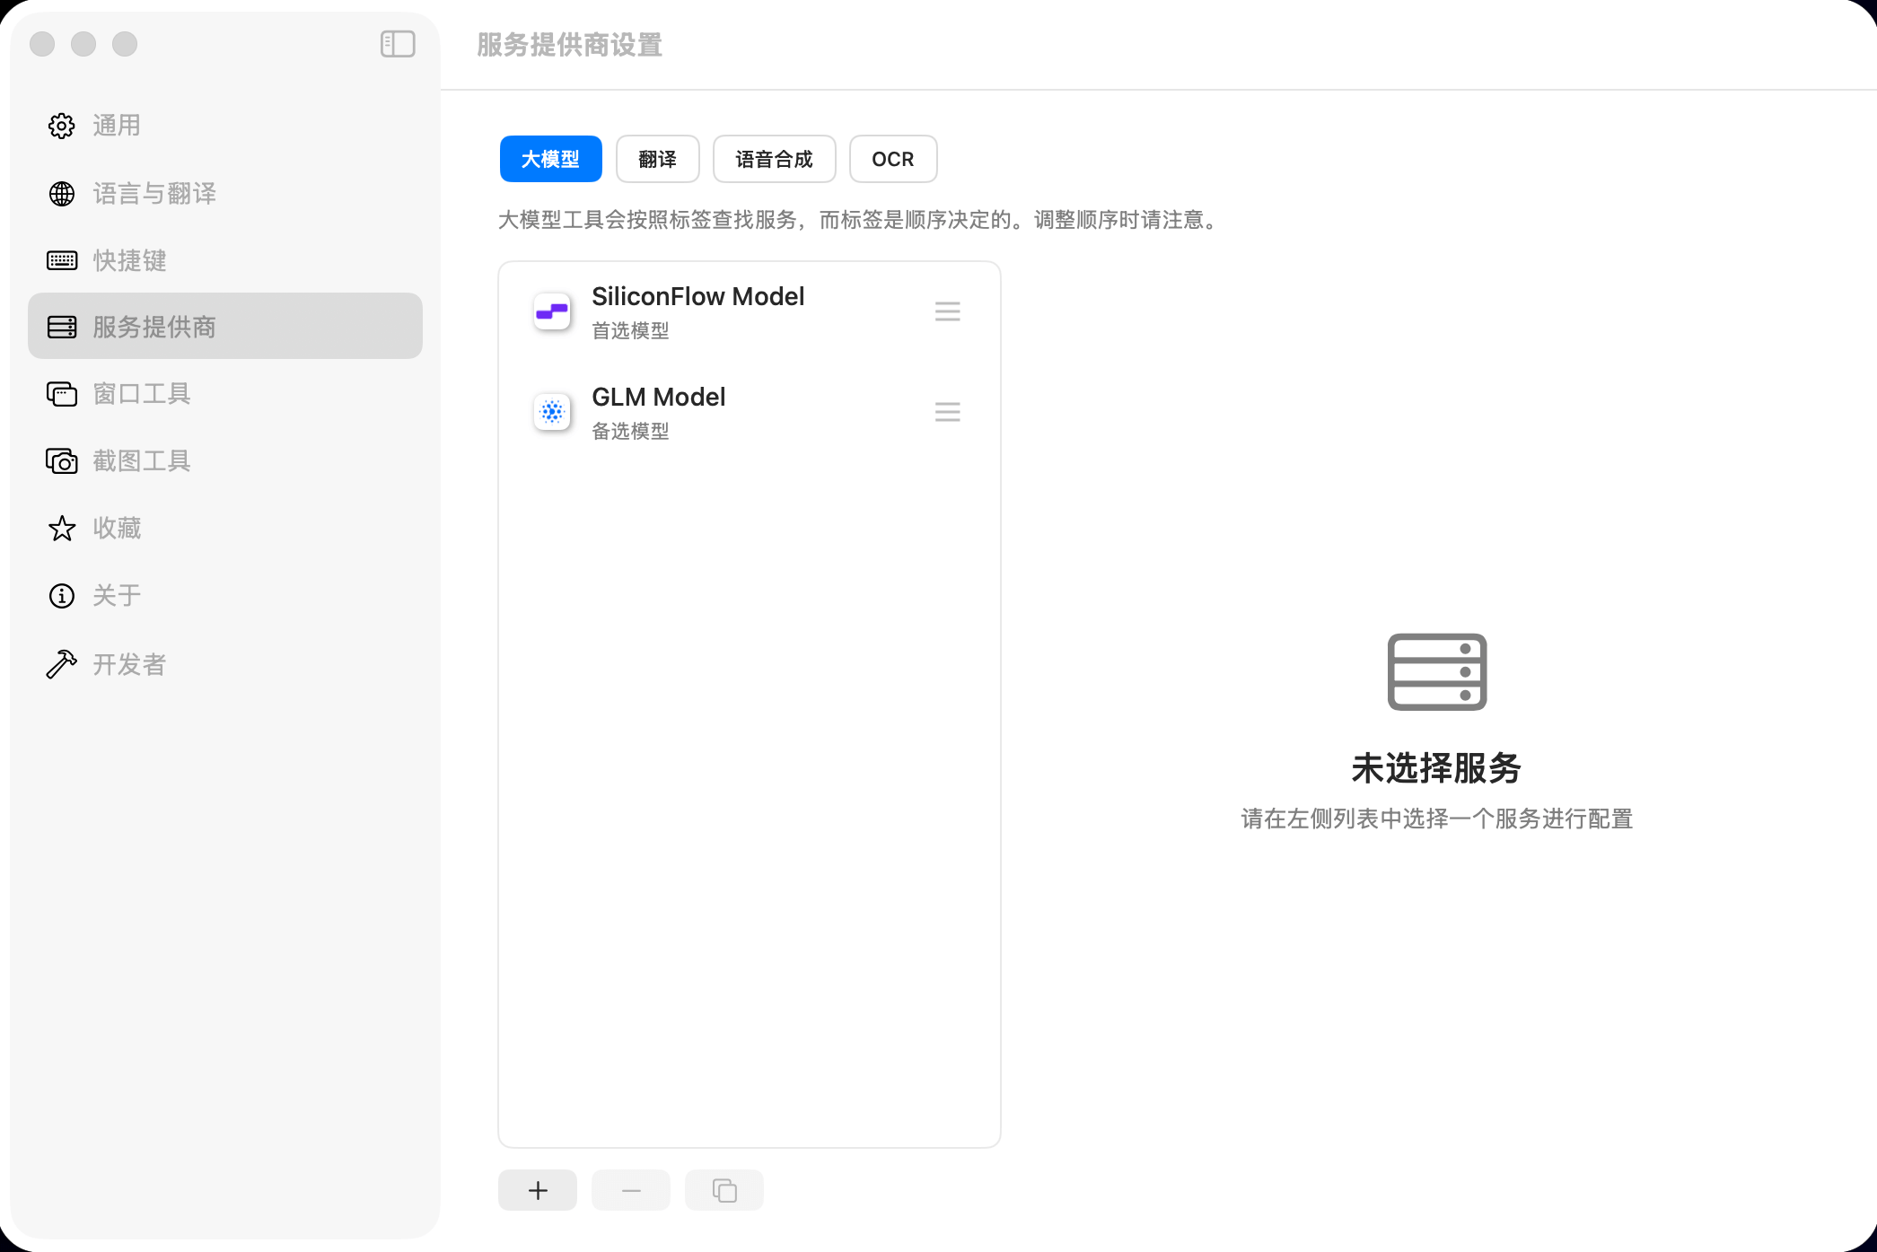Viewport: 1877px width, 1252px height.
Task: Open 关于 about page
Action: (117, 595)
